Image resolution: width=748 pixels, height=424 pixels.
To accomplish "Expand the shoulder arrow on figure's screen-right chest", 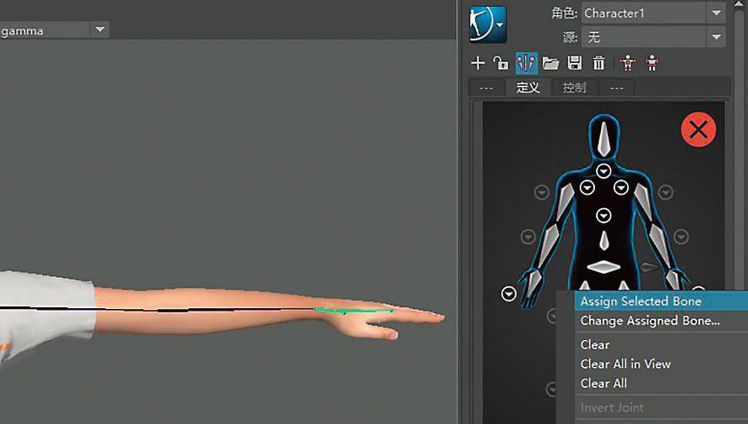I will click(x=620, y=188).
